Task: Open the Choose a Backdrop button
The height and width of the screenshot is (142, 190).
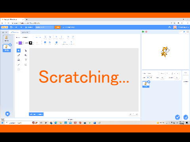Action: [x=186, y=117]
